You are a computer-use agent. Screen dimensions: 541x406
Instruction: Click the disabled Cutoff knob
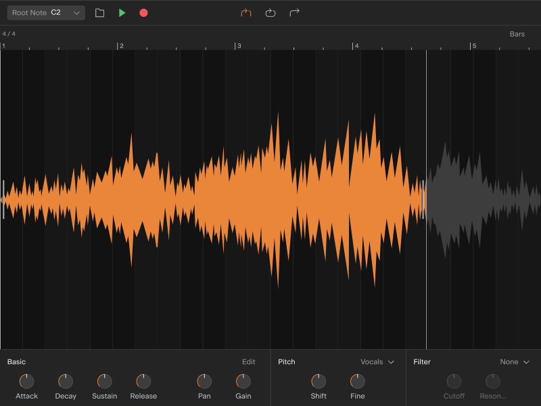454,381
